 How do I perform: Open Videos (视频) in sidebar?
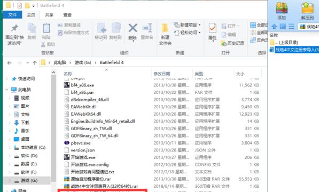click(x=25, y=98)
